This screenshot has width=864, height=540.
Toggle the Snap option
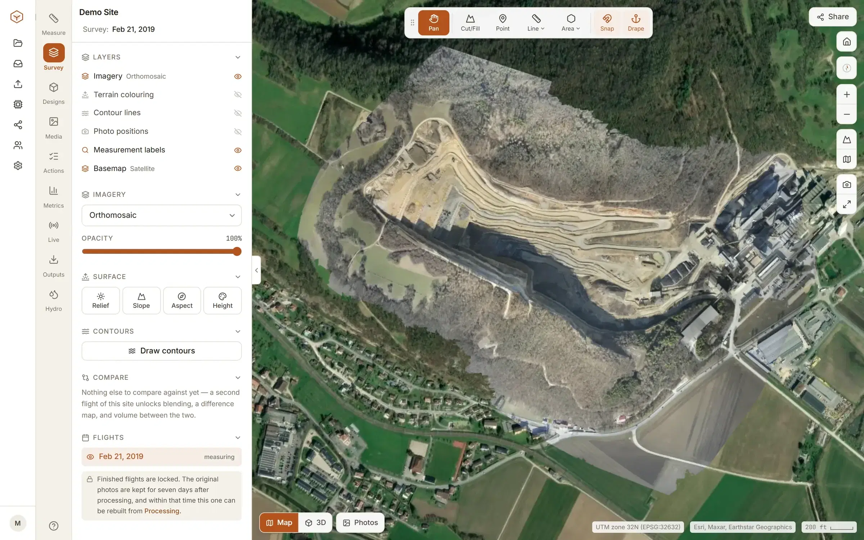[607, 23]
